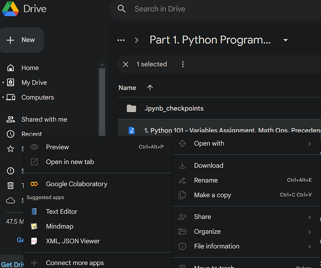Expand the Share submenu arrow
The height and width of the screenshot is (268, 321).
point(310,217)
